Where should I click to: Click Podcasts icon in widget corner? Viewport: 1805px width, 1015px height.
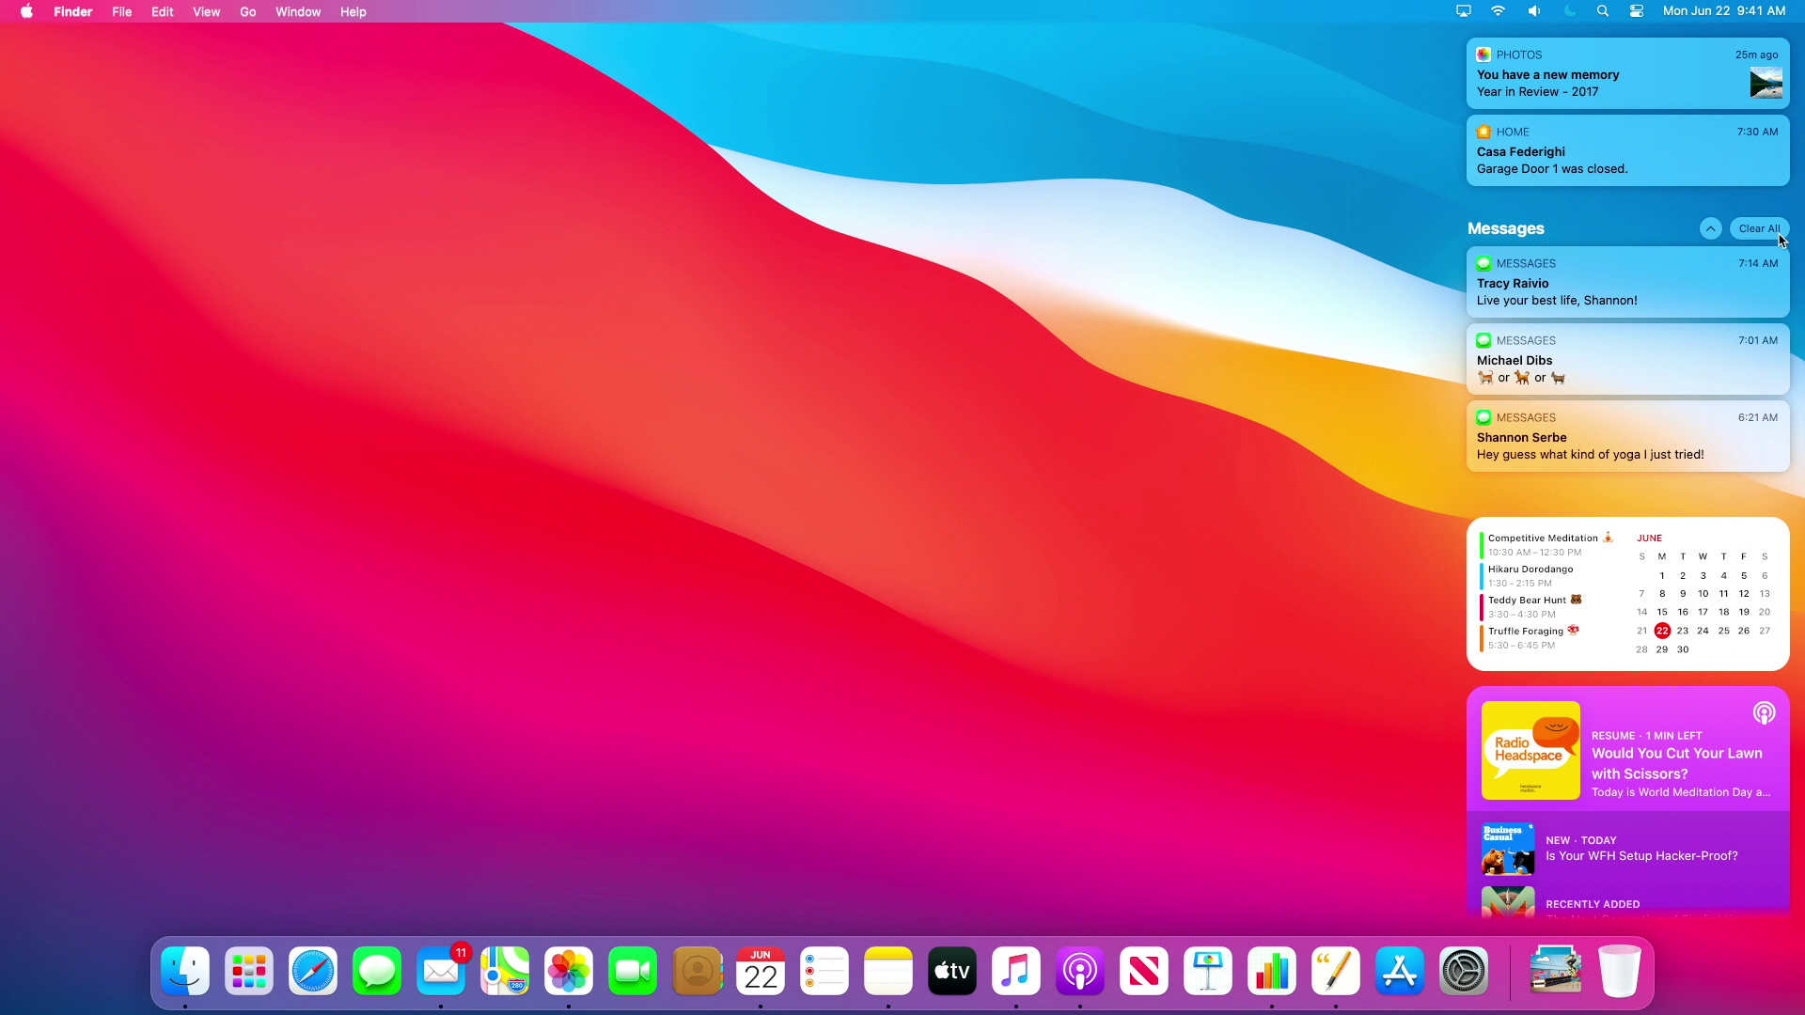point(1764,713)
